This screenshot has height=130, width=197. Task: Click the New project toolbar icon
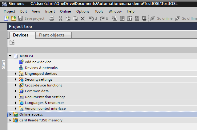(x=6, y=18)
